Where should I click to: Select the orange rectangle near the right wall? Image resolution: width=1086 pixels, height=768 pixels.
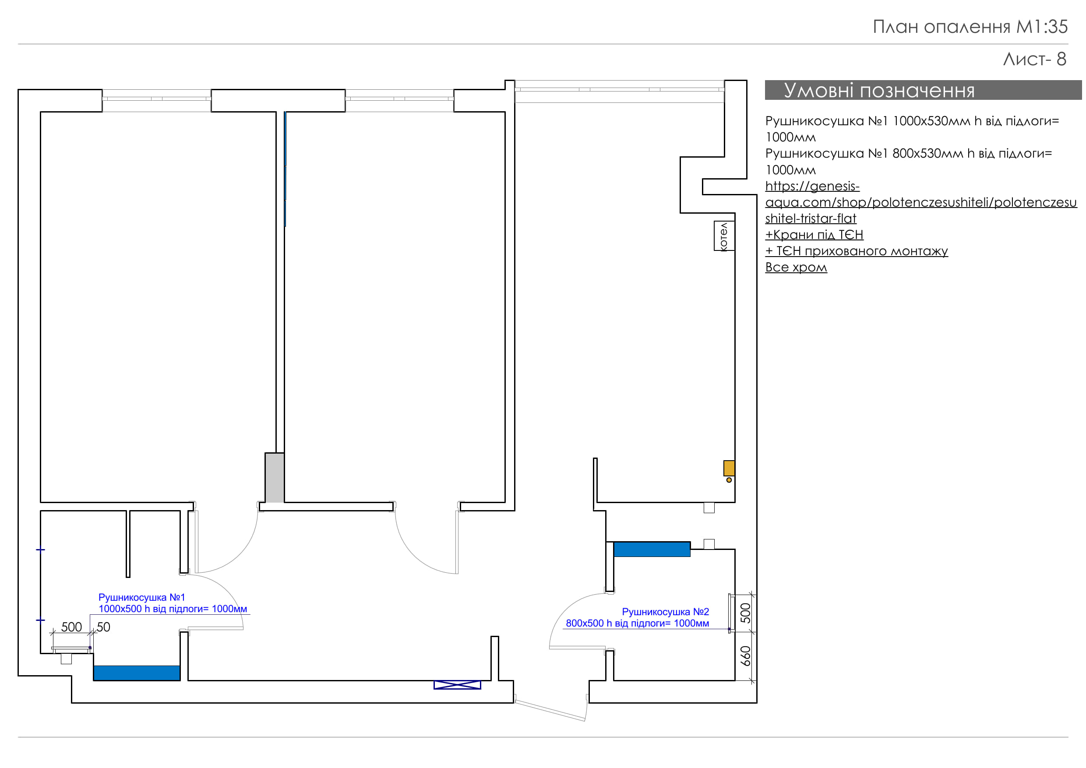tap(729, 468)
